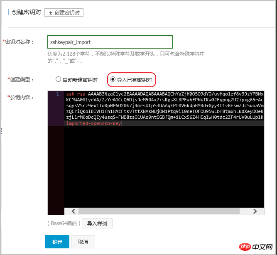Click the ssh-rsa first line of the public key
Viewport: 277px width, 255px height.
pos(165,94)
